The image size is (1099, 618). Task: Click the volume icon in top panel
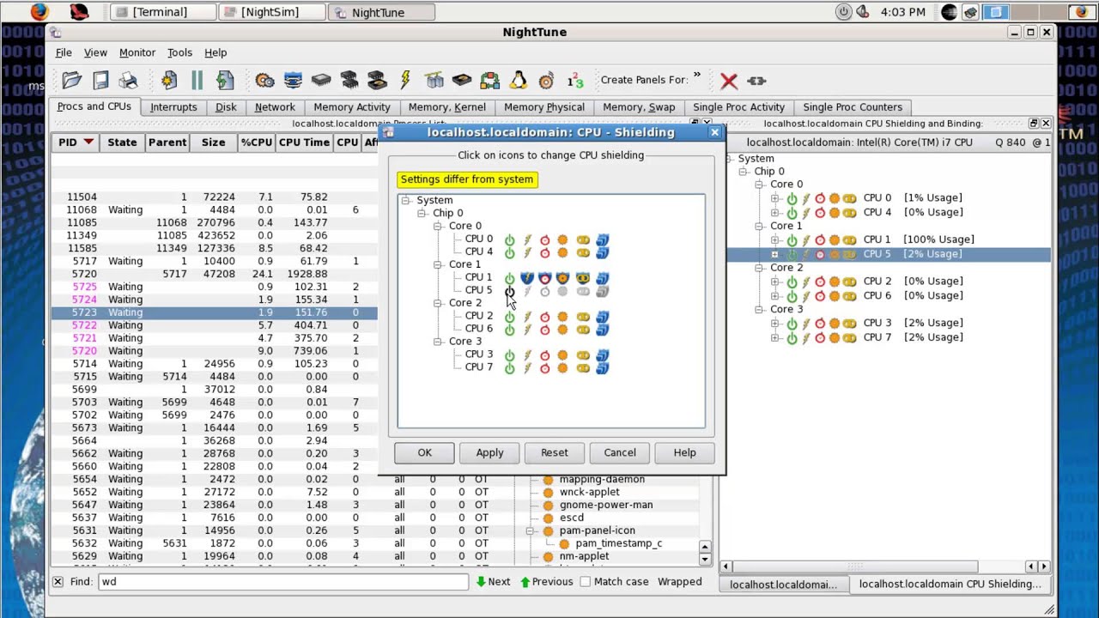coord(863,12)
